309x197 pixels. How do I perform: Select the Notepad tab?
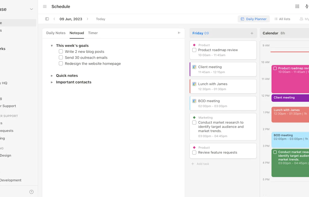tap(77, 33)
